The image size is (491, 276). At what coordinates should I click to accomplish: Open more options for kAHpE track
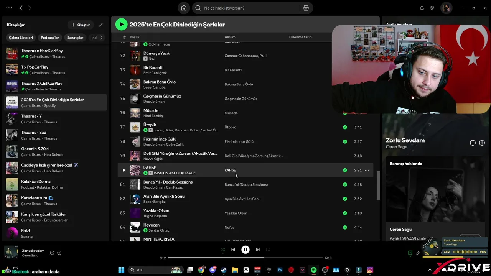click(x=367, y=170)
